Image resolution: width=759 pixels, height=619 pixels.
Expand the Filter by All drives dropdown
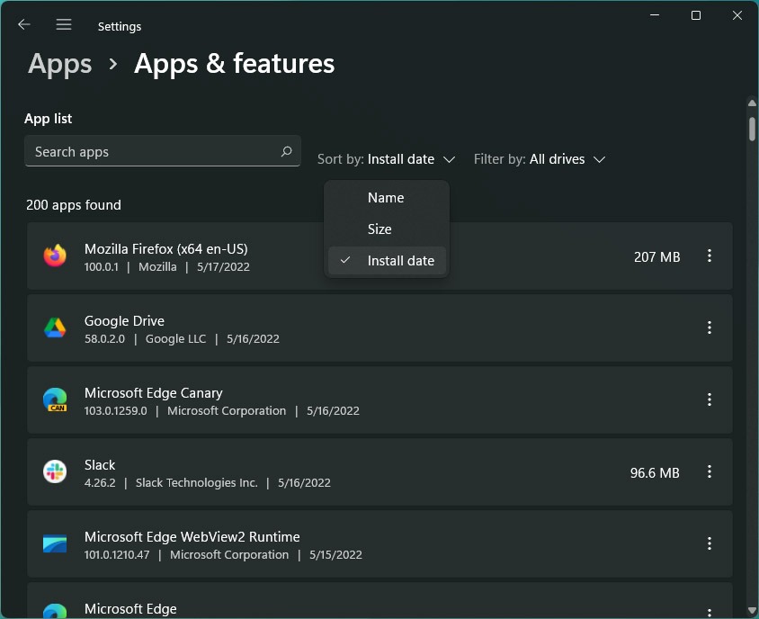pos(540,159)
